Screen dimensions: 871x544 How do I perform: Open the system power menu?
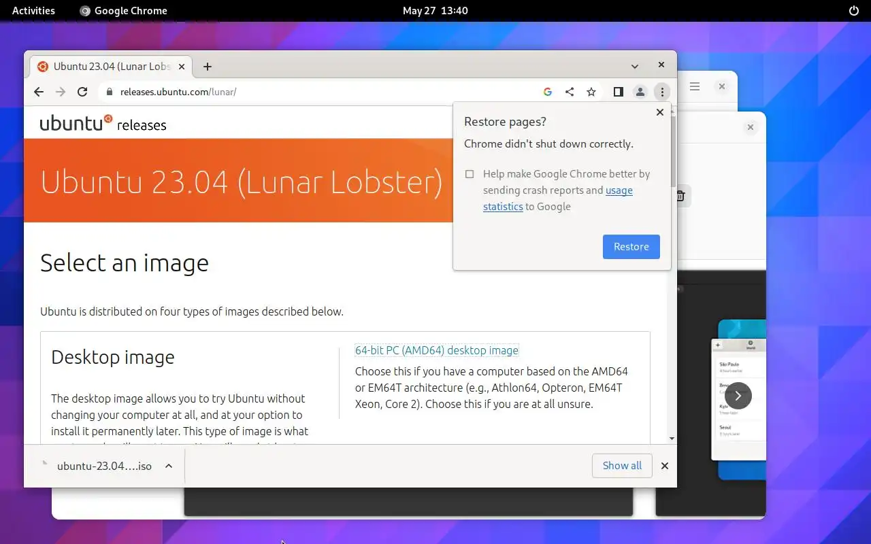(x=854, y=10)
